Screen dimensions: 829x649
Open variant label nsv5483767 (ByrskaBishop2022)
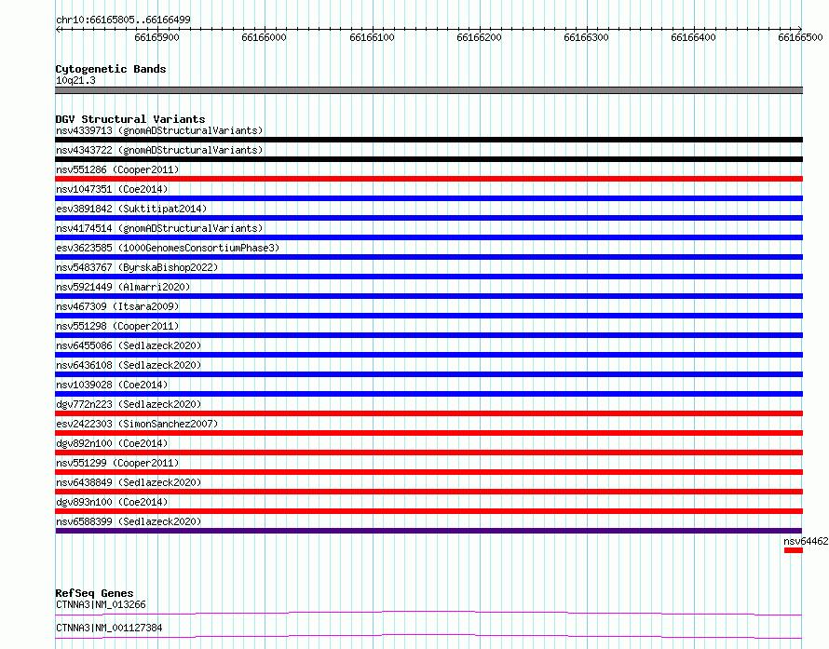point(137,267)
